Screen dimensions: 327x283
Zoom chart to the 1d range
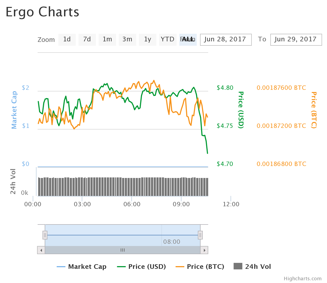(x=67, y=39)
